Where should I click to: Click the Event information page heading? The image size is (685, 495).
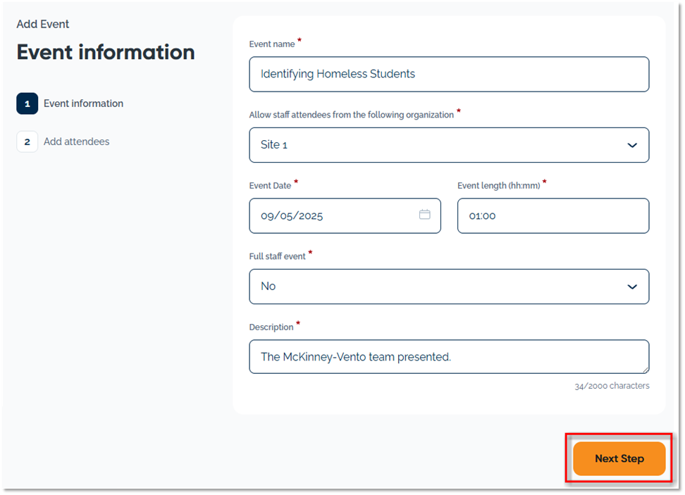coord(106,52)
